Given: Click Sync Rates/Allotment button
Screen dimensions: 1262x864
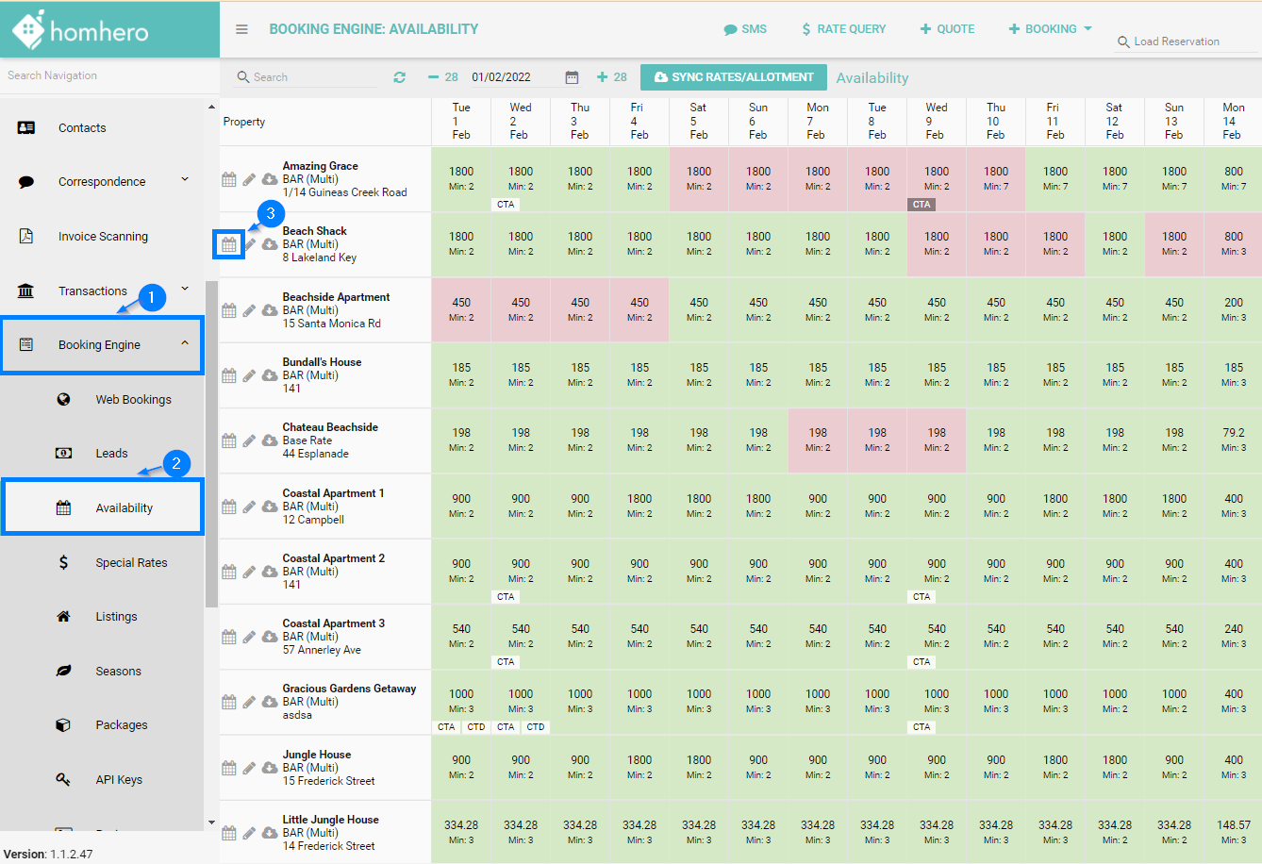Looking at the screenshot, I should (733, 77).
